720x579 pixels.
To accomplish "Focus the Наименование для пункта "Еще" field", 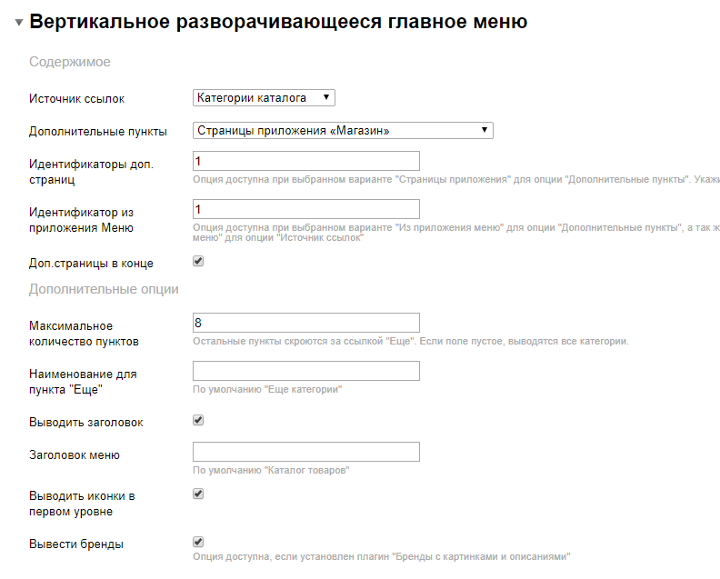I will tap(305, 371).
